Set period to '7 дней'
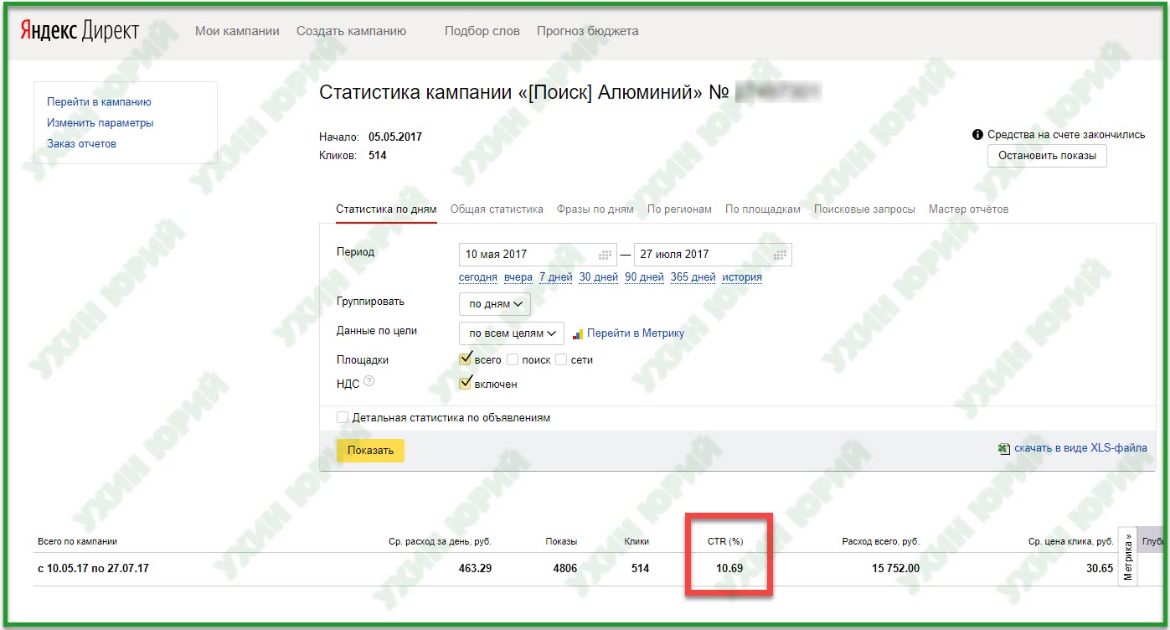This screenshot has height=630, width=1170. (556, 277)
